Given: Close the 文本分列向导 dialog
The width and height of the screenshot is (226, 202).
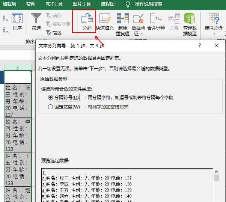Looking at the screenshot, I should [x=217, y=45].
